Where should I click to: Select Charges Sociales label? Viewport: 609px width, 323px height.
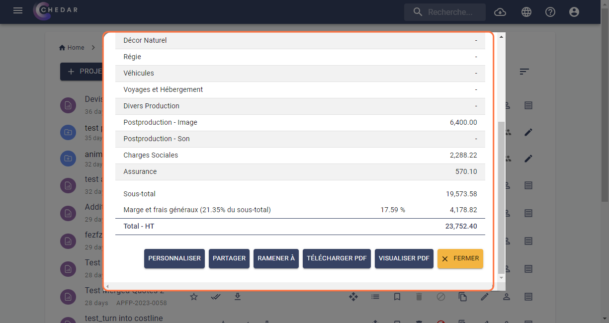pos(151,155)
